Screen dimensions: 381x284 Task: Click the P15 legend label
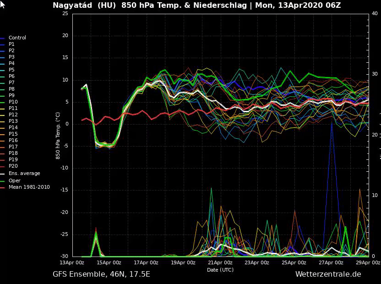13,134
